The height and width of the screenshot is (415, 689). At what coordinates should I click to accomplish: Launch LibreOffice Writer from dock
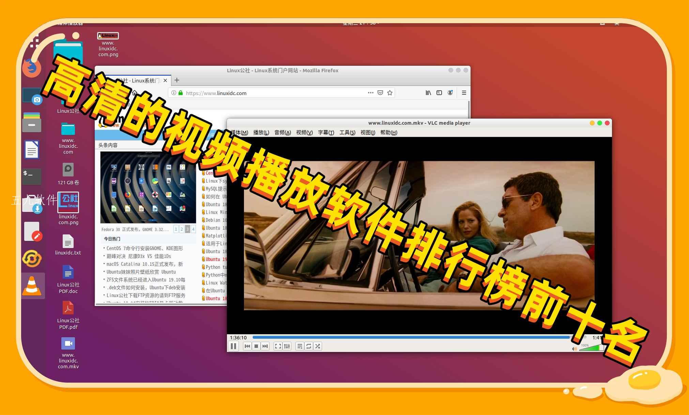point(32,150)
